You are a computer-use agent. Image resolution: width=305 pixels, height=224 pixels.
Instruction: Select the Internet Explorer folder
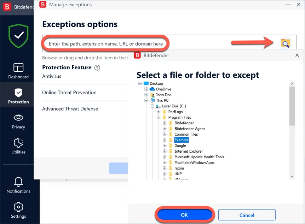pos(189,151)
